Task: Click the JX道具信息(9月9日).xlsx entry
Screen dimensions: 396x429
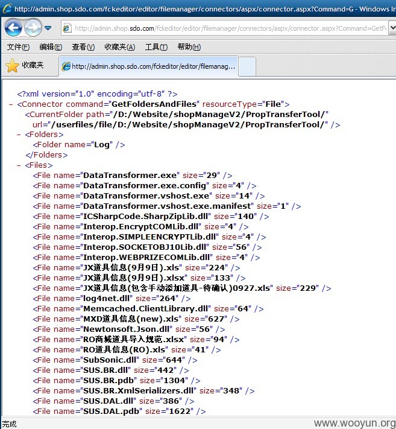Action: [x=139, y=278]
